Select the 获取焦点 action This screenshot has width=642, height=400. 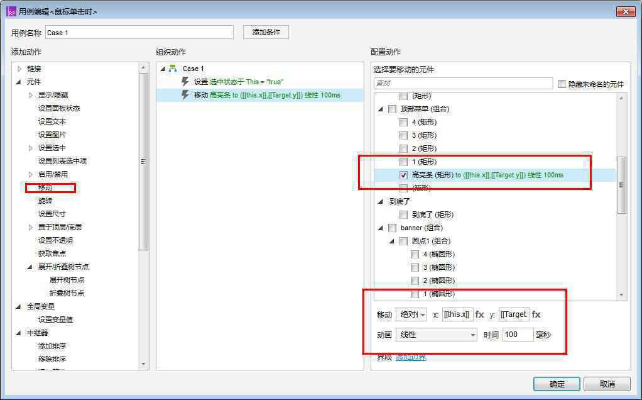pyautogui.click(x=52, y=253)
